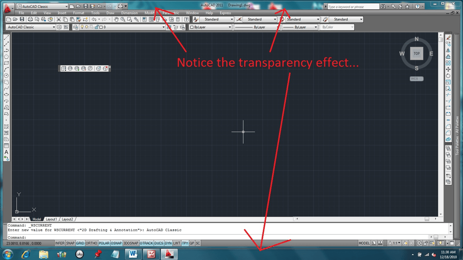The width and height of the screenshot is (463, 260).
Task: Toggle GRID display in status bar
Action: 80,243
